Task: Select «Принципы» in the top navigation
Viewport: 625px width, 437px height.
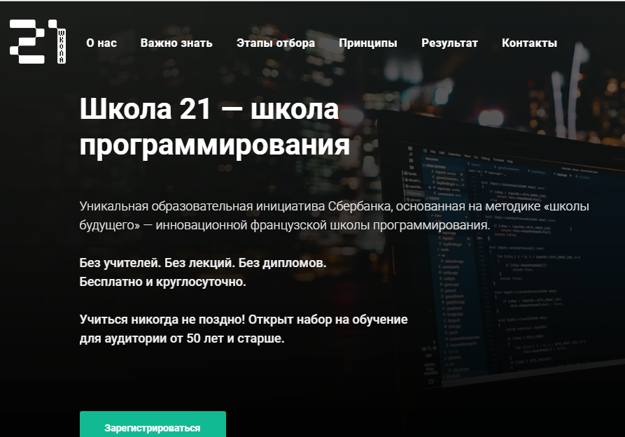Action: click(x=368, y=43)
